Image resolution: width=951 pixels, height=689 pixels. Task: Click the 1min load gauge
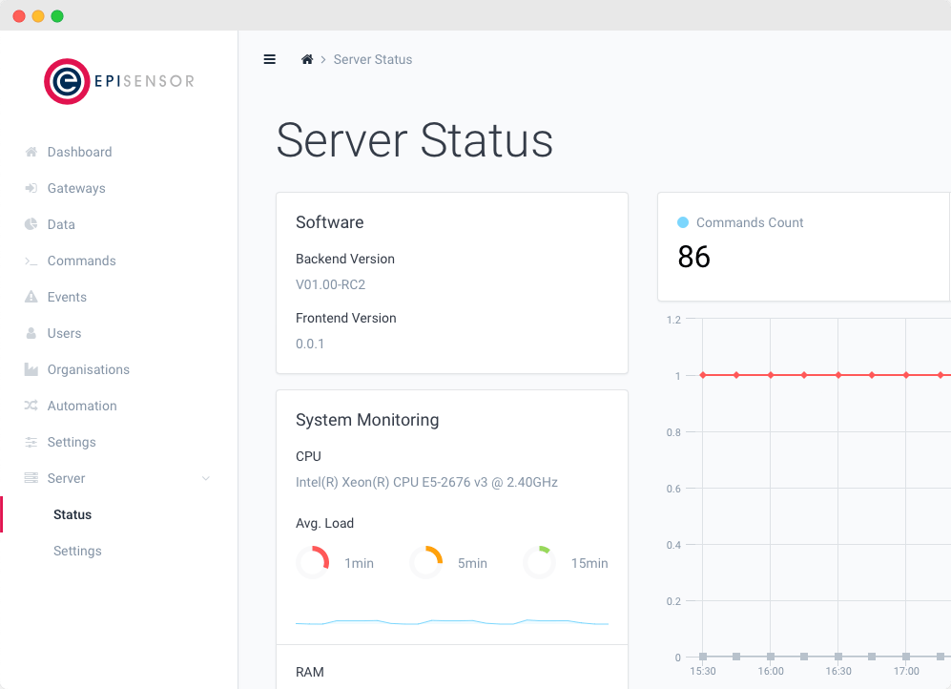tap(313, 562)
